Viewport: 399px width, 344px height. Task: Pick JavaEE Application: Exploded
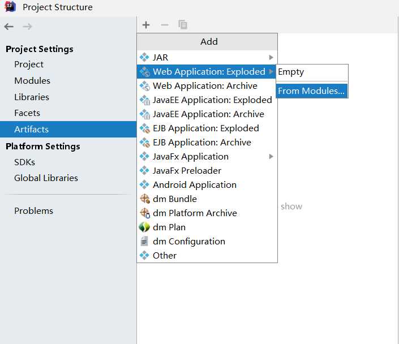pyautogui.click(x=207, y=100)
